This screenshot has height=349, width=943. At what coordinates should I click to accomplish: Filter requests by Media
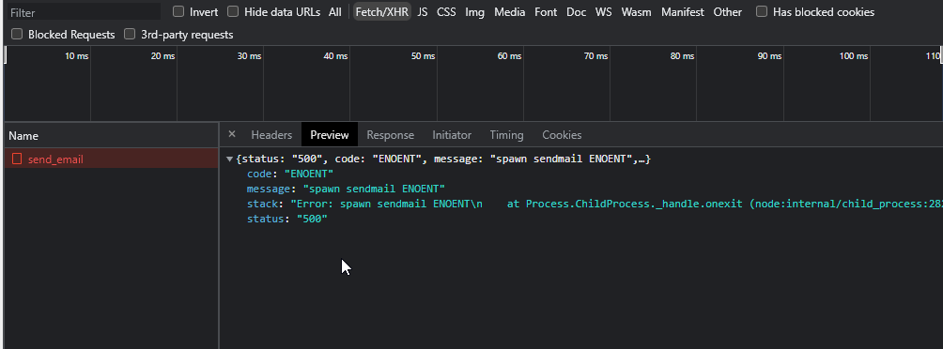509,12
